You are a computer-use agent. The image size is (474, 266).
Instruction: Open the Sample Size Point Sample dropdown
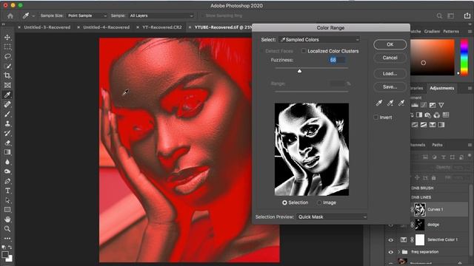tap(87, 16)
